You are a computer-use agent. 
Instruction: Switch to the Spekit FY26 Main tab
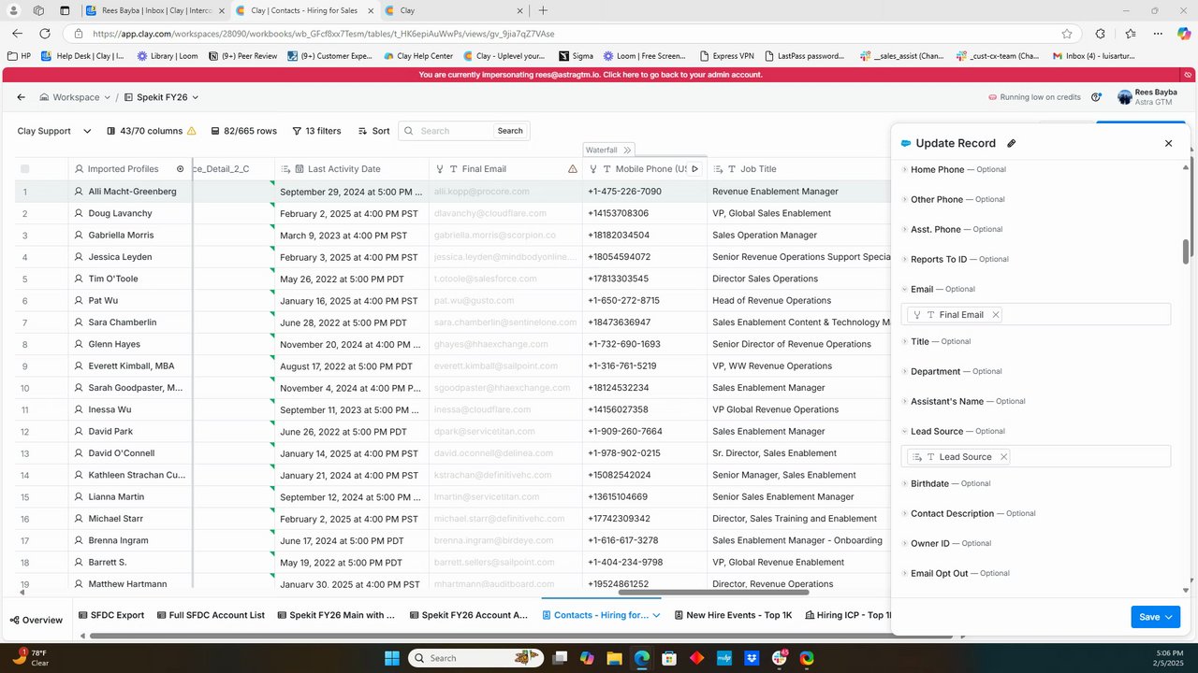(x=336, y=615)
